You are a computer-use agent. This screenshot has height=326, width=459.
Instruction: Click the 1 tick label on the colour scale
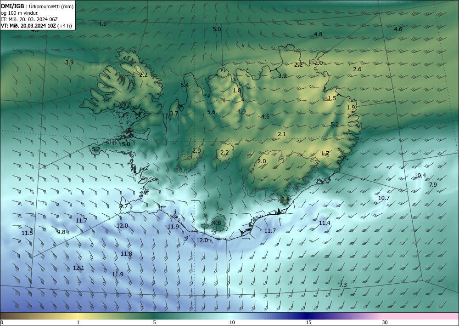78,322
